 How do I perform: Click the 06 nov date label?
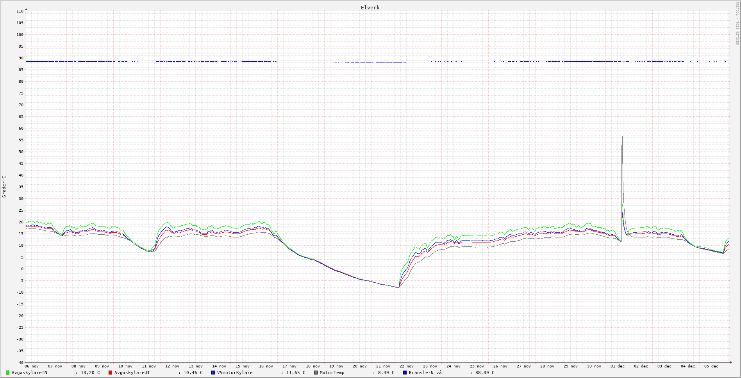pyautogui.click(x=32, y=366)
